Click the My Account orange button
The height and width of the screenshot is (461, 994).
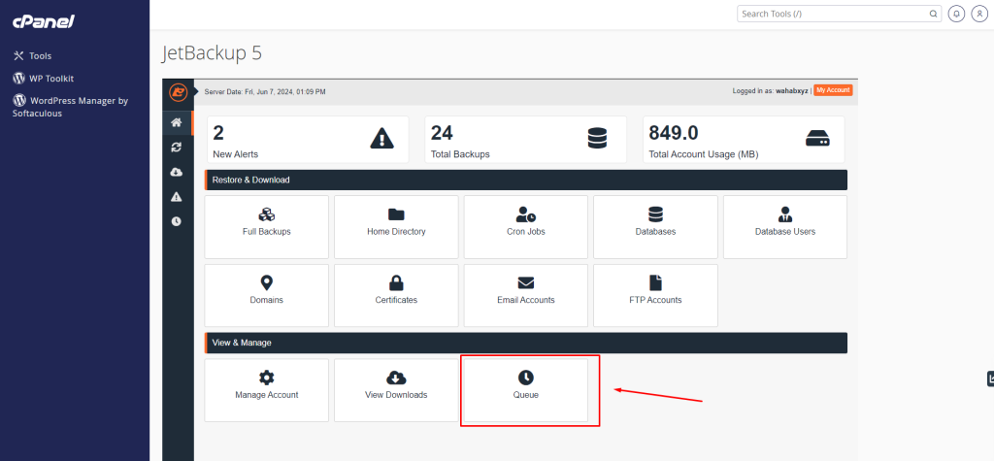(x=833, y=90)
